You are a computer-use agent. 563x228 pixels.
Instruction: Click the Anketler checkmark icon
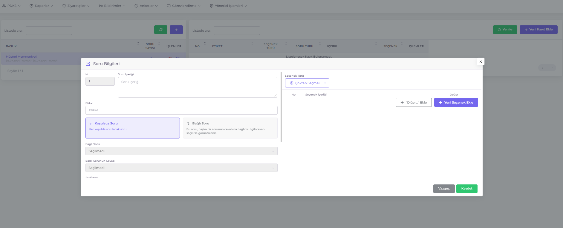tap(136, 6)
